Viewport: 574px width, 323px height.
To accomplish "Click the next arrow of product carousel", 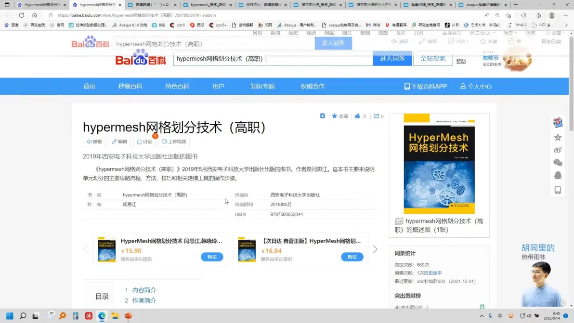I will (x=375, y=249).
